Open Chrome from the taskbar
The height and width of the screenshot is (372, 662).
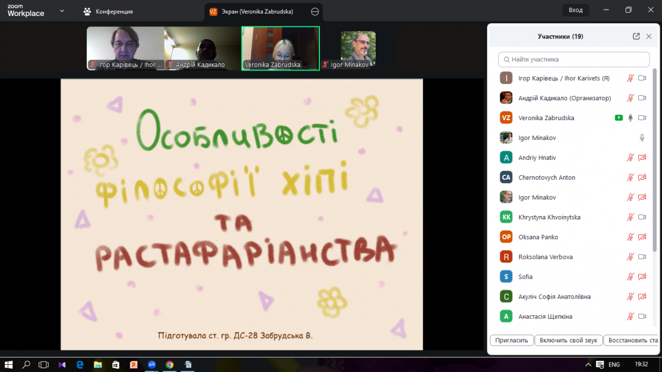pyautogui.click(x=169, y=364)
